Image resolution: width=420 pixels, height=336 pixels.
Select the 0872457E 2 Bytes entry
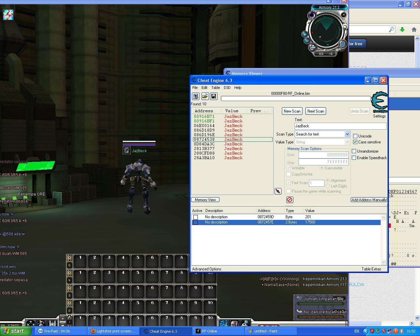[x=286, y=222]
